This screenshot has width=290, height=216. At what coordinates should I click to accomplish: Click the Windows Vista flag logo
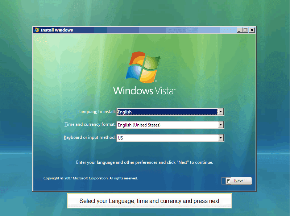click(x=143, y=67)
